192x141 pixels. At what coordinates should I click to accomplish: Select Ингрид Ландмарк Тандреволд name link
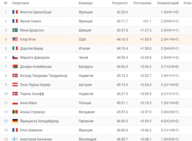point(44,76)
